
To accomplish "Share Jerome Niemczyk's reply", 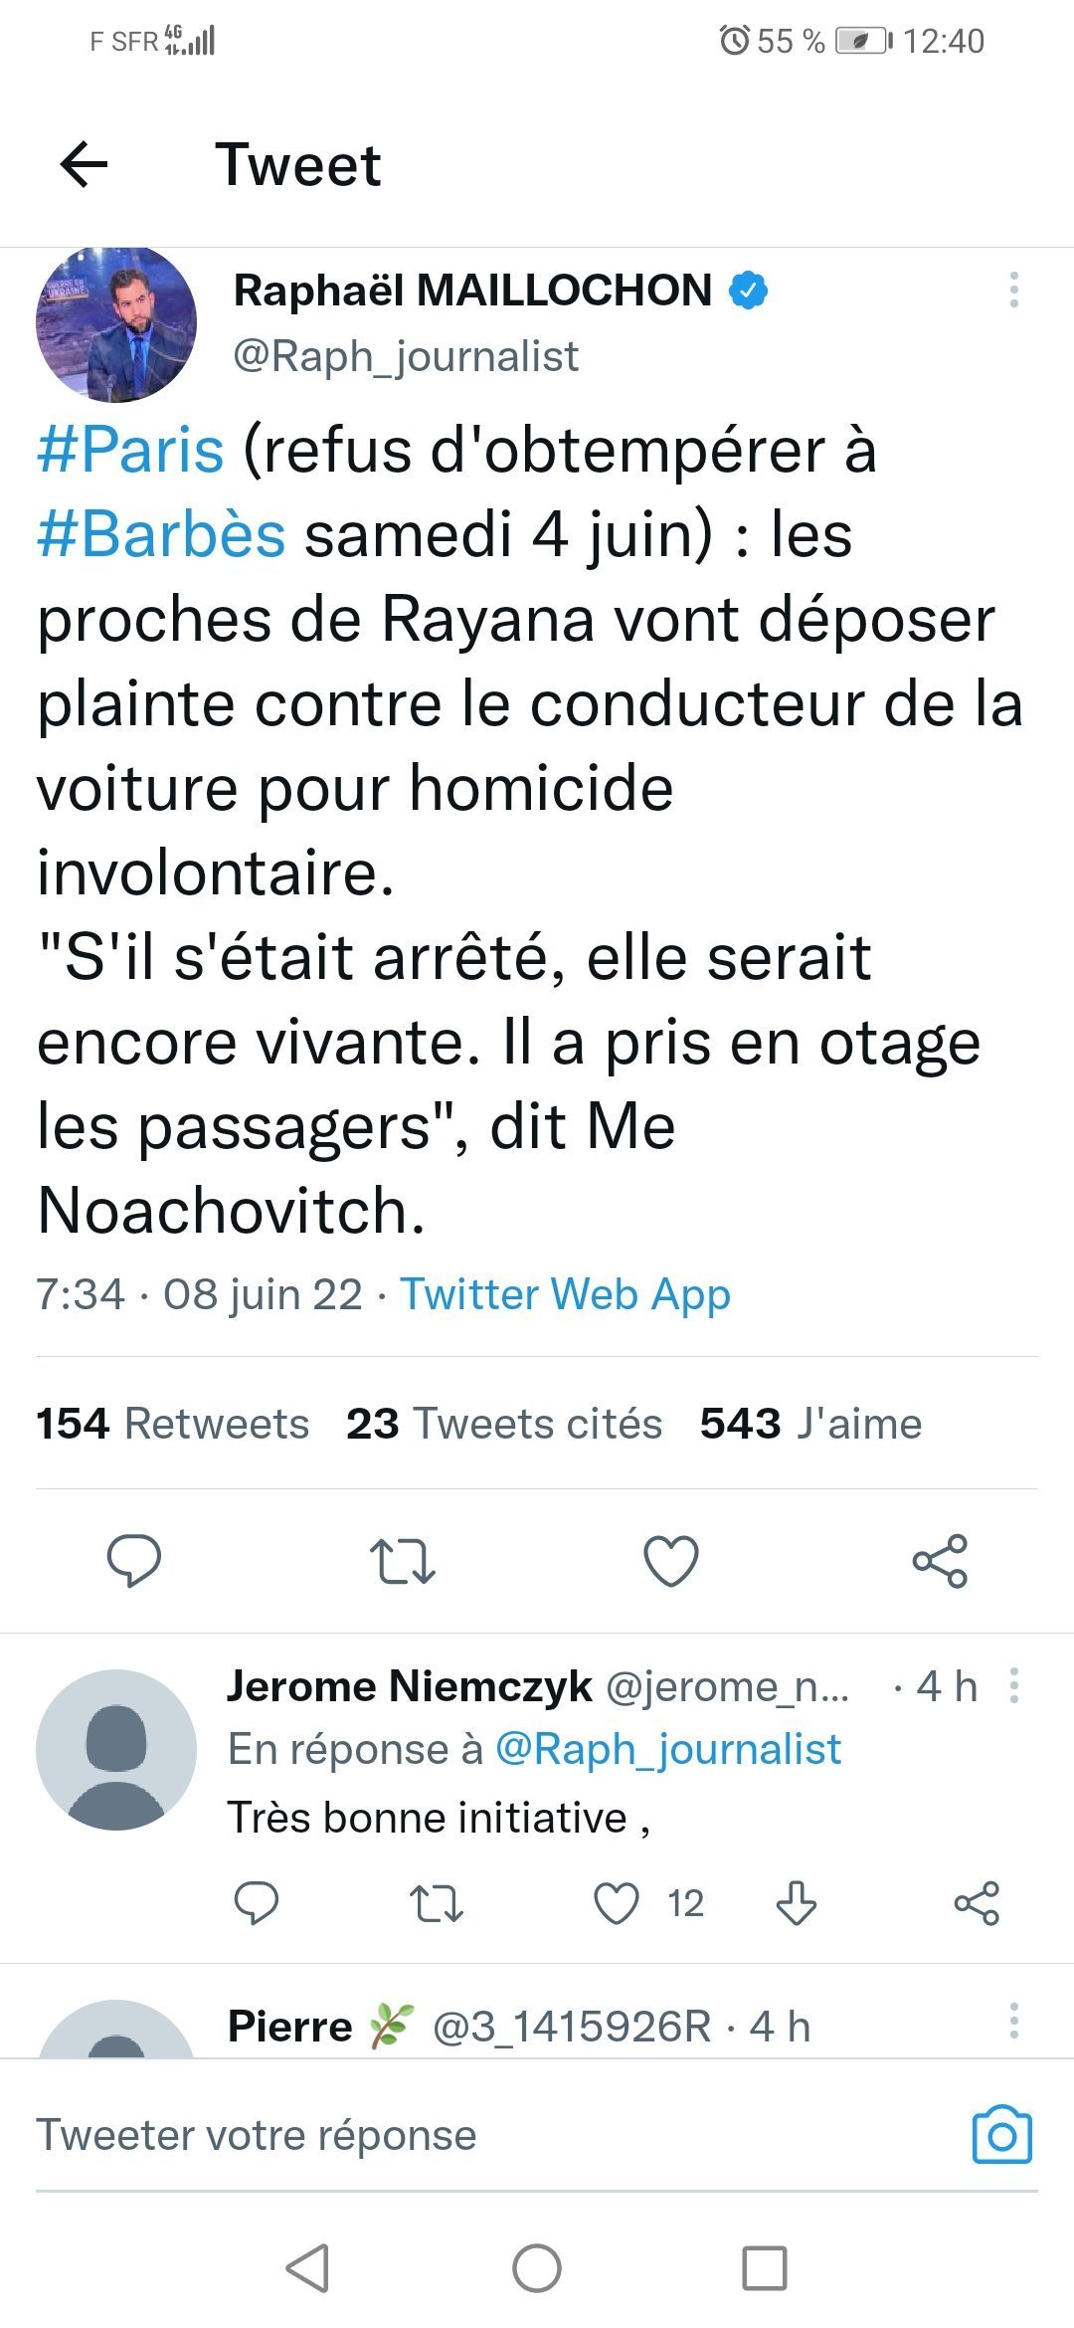I will [976, 1903].
